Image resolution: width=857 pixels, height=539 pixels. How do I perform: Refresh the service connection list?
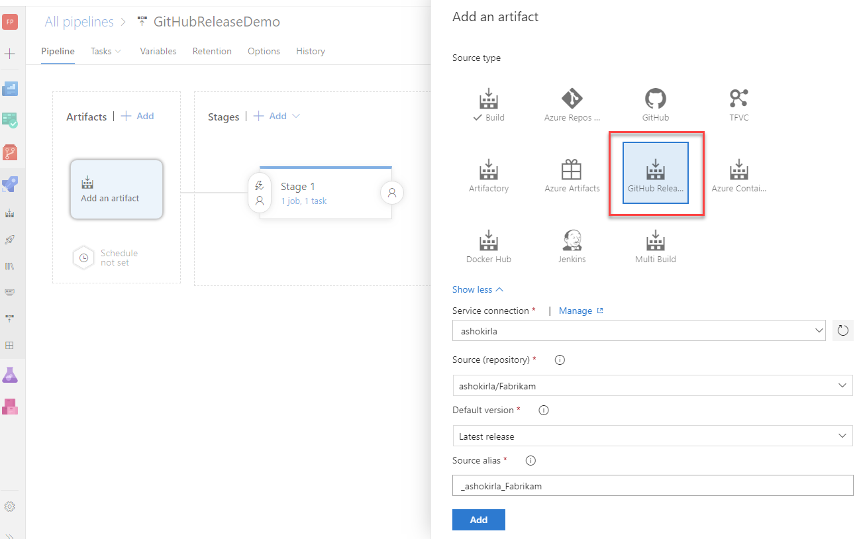pyautogui.click(x=842, y=330)
